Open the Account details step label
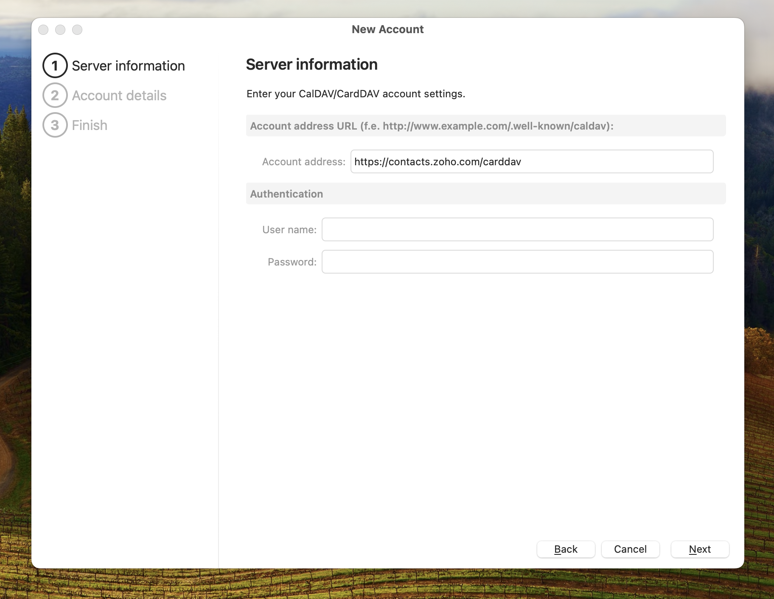774x599 pixels. [x=119, y=96]
